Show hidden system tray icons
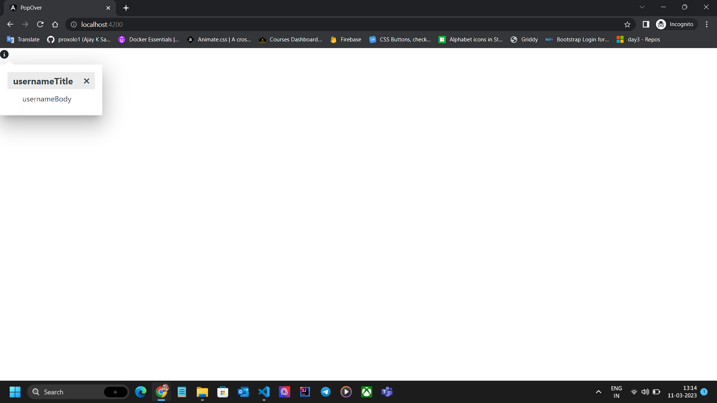 click(598, 392)
